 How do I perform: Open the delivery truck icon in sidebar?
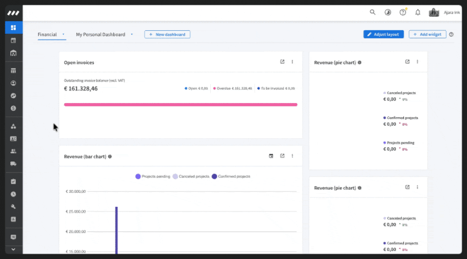coord(13,163)
